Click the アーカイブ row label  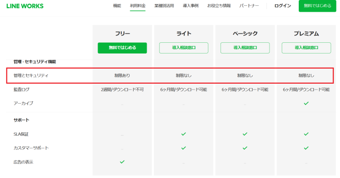point(23,103)
